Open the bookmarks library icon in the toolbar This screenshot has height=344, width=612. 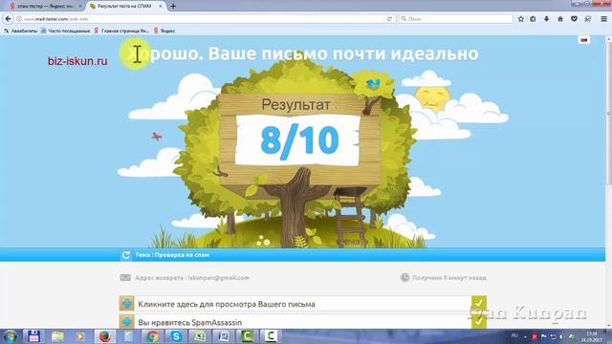pyautogui.click(x=533, y=19)
